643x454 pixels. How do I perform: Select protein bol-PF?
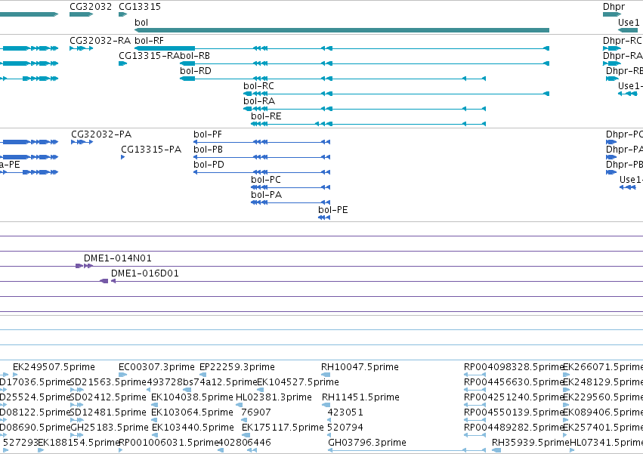261,142
